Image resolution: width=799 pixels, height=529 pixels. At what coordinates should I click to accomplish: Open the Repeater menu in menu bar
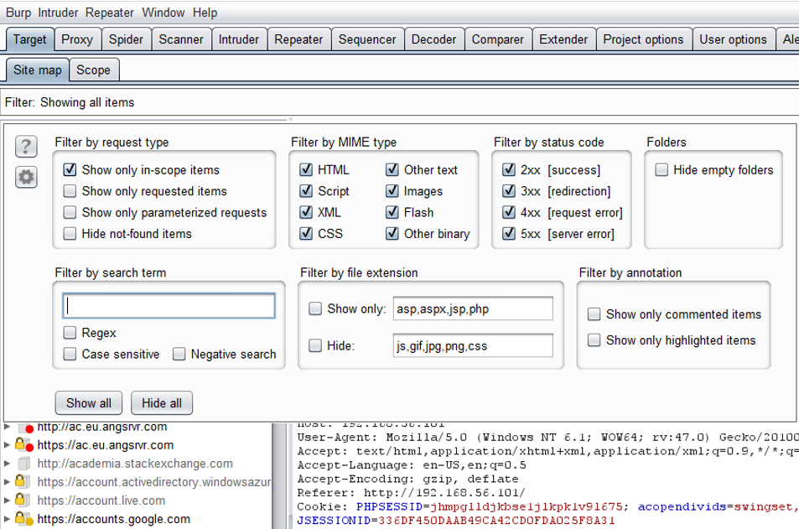(x=110, y=13)
